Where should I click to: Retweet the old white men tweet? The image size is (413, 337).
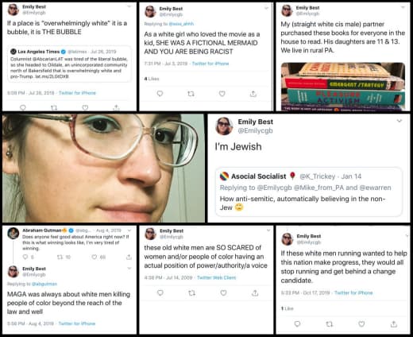point(191,292)
